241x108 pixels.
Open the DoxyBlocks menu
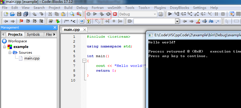(179, 8)
